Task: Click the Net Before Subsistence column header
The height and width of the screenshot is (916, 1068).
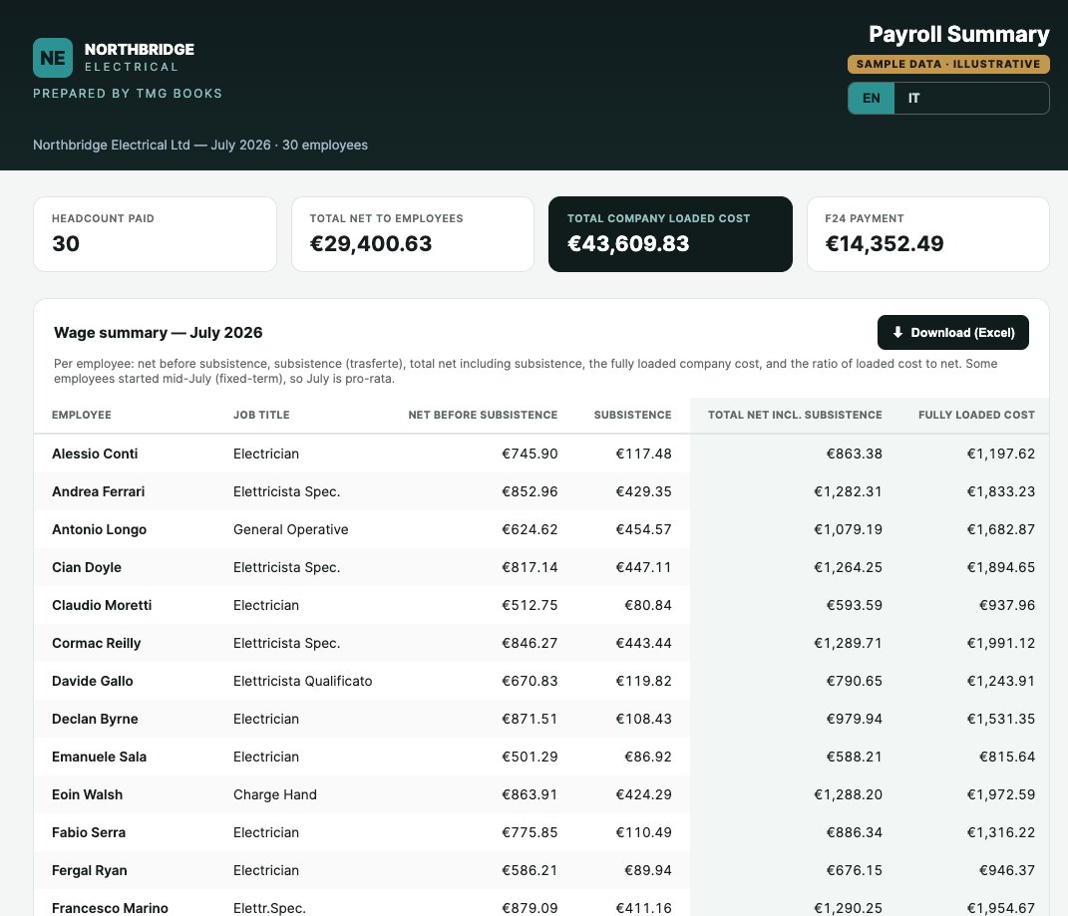Action: [483, 415]
